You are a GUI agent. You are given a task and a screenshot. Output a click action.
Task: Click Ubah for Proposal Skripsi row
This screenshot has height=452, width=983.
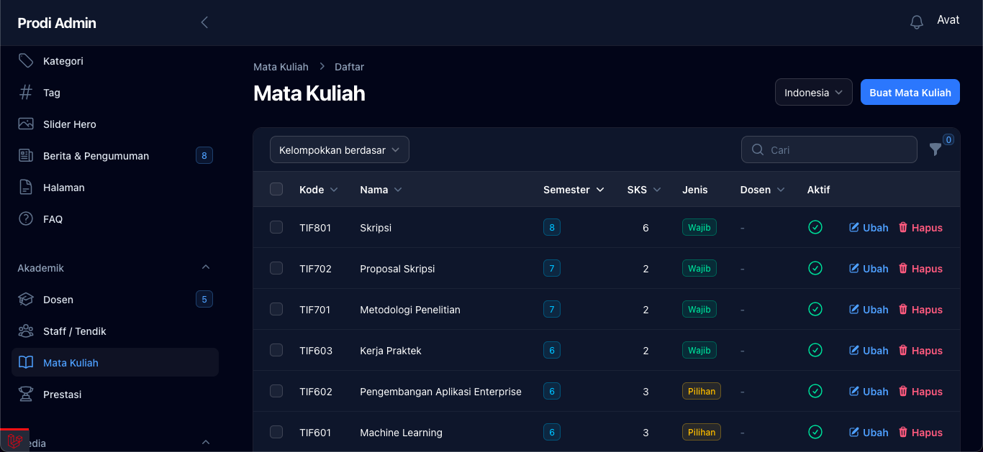(x=869, y=269)
